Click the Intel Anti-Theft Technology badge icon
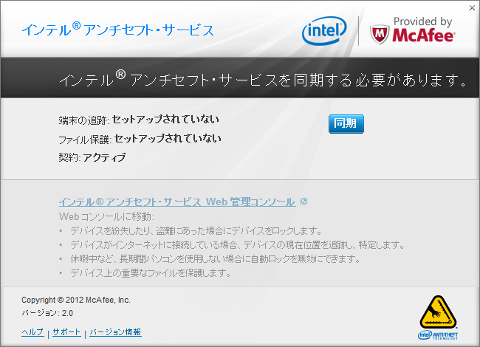The image size is (480, 347). pos(438,317)
